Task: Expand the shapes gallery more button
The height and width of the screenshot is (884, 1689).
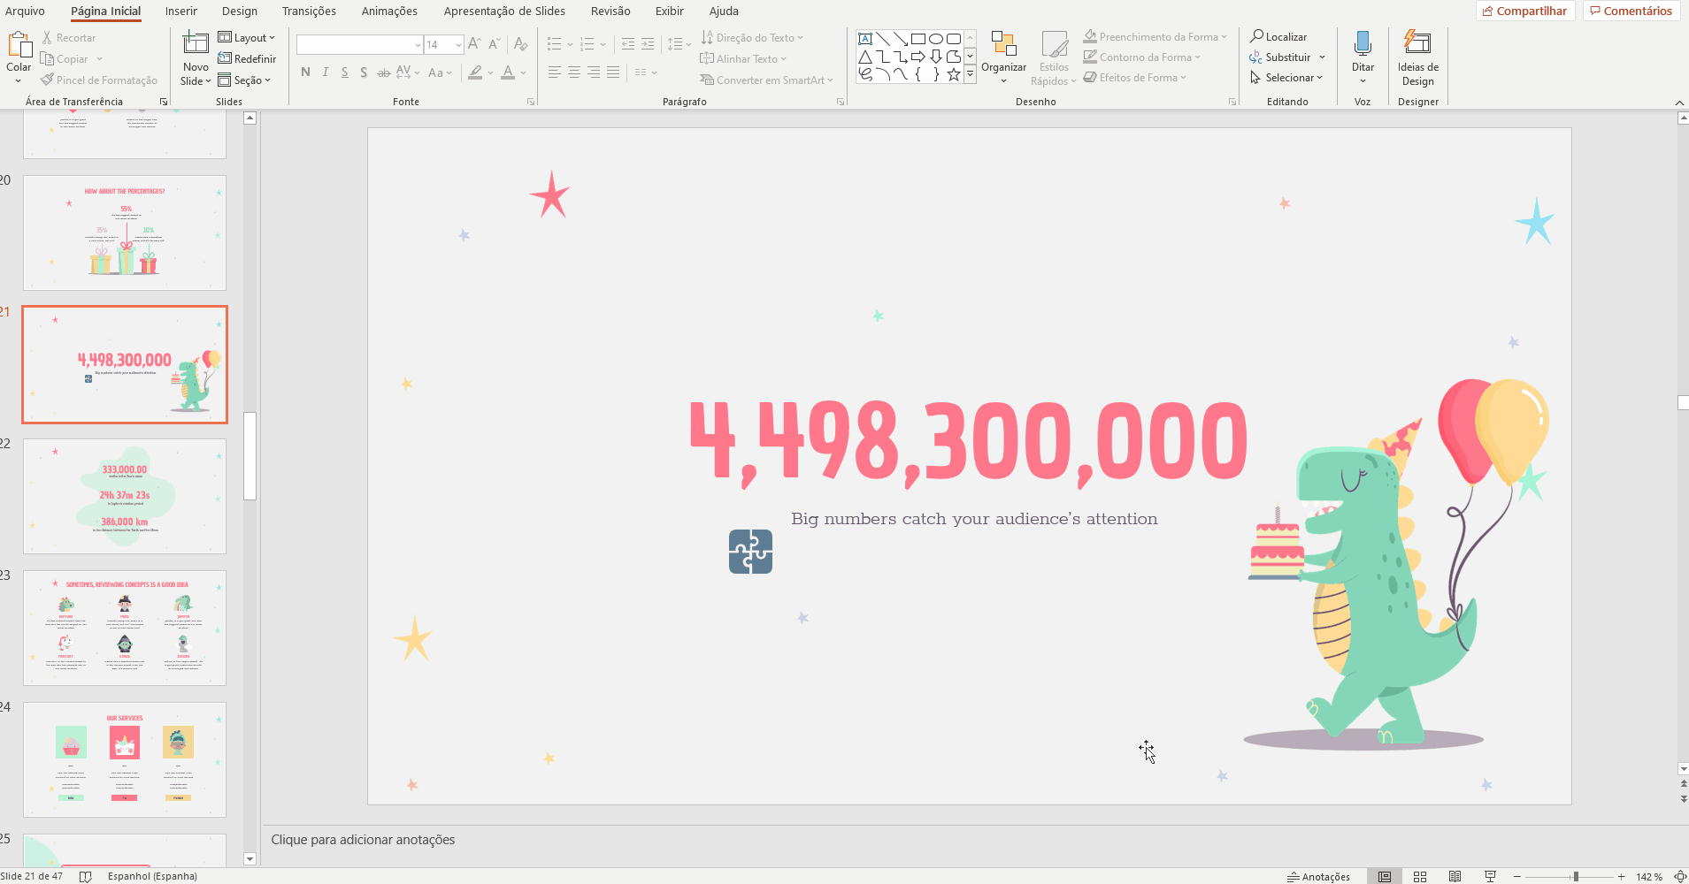Action: pyautogui.click(x=970, y=74)
